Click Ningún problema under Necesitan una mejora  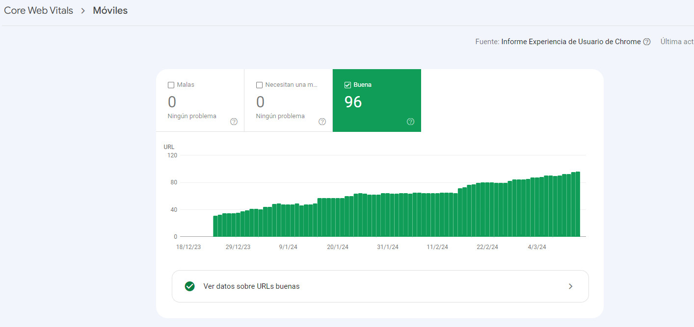[x=280, y=116]
